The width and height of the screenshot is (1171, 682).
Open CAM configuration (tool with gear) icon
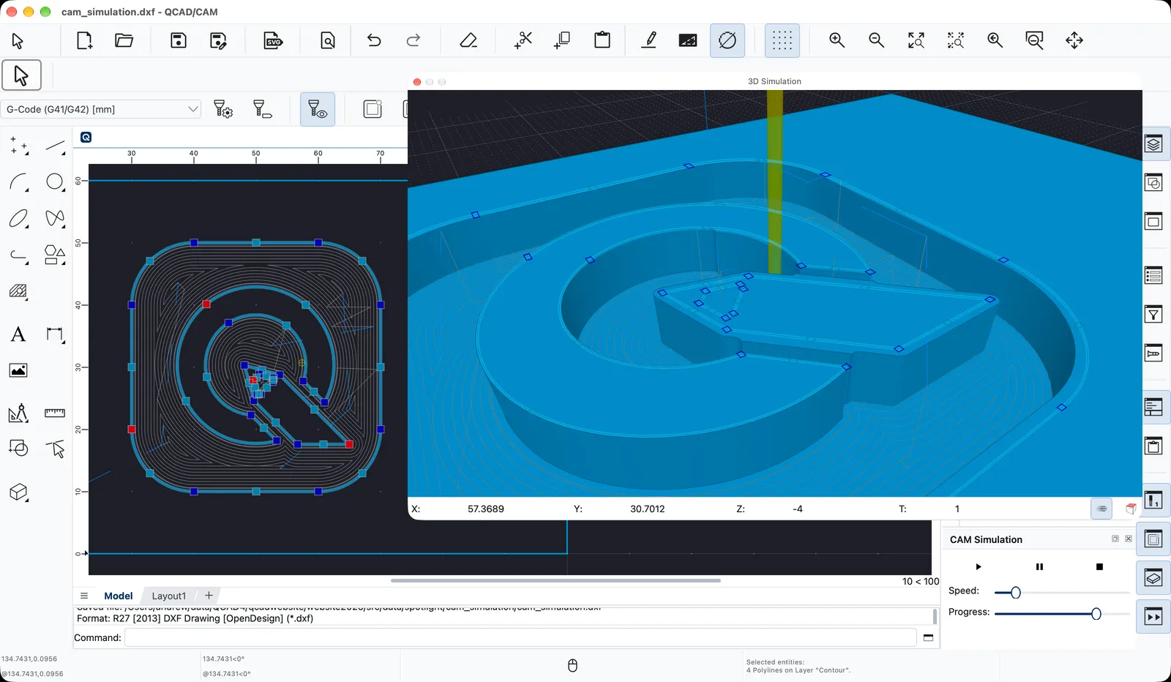(223, 110)
